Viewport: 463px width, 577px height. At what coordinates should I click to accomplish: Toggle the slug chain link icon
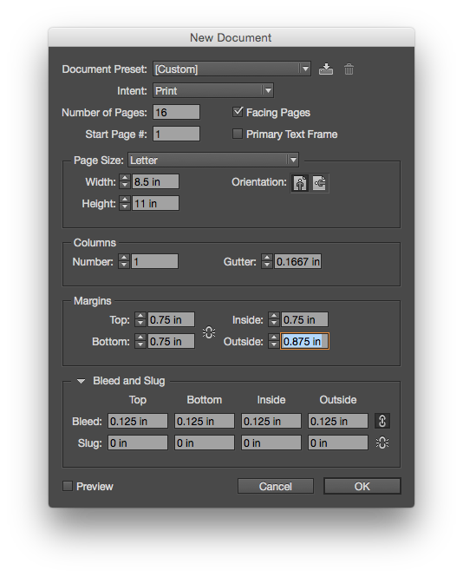tap(382, 443)
